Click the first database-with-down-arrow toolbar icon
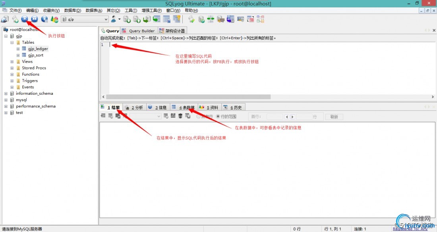This screenshot has width=437, height=232. click(127, 19)
